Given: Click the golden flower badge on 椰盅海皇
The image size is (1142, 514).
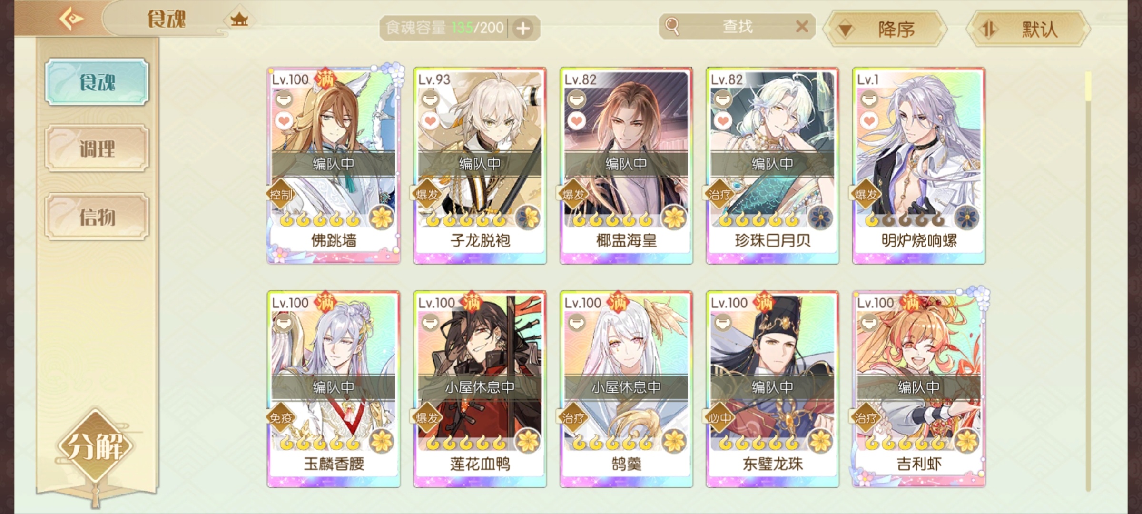Looking at the screenshot, I should 674,218.
